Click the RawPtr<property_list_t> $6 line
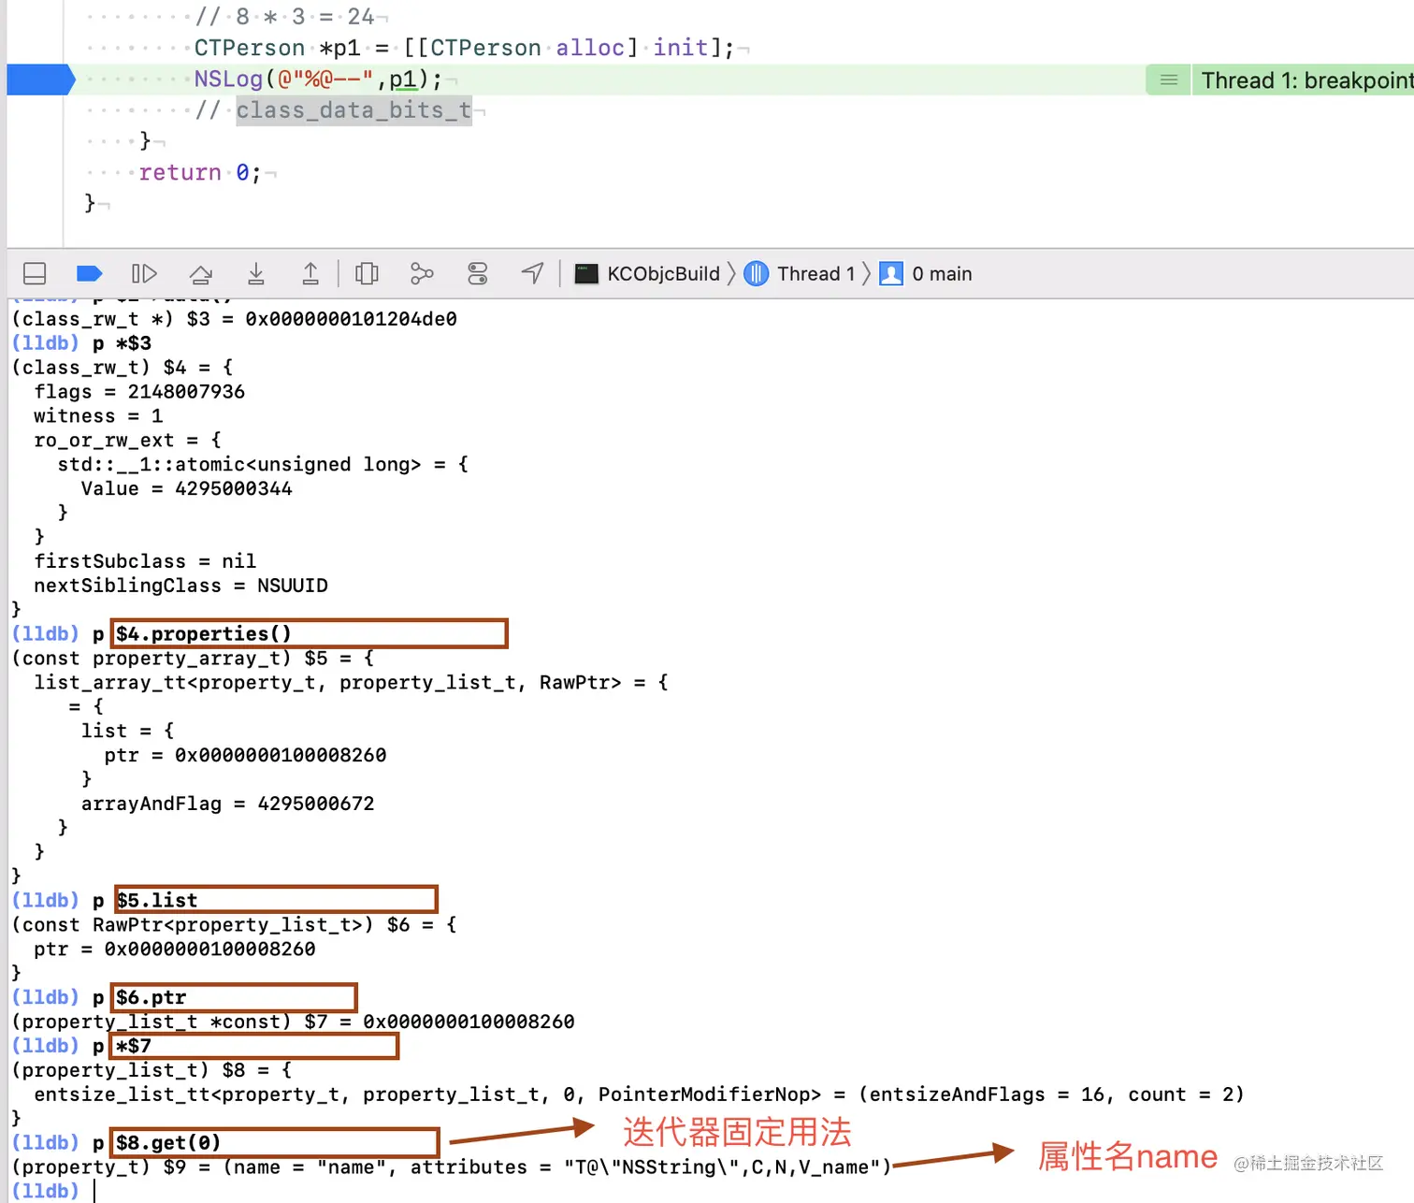 (234, 924)
